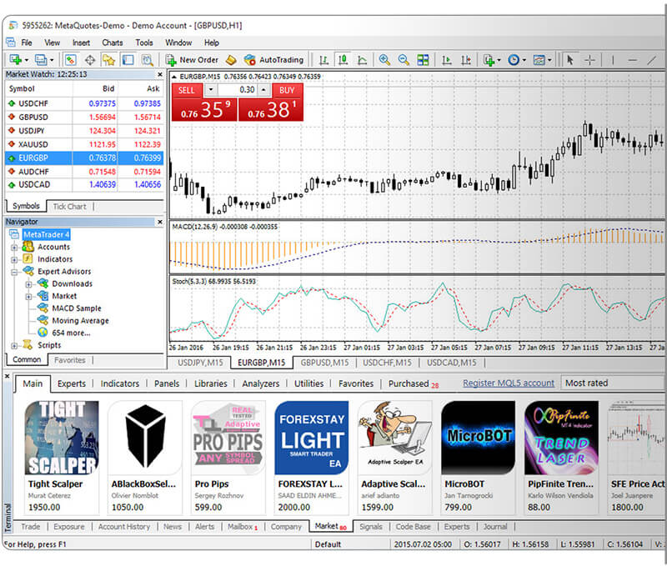Image resolution: width=667 pixels, height=566 pixels.
Task: Click the '654 more...' globe item
Action: coord(64,333)
